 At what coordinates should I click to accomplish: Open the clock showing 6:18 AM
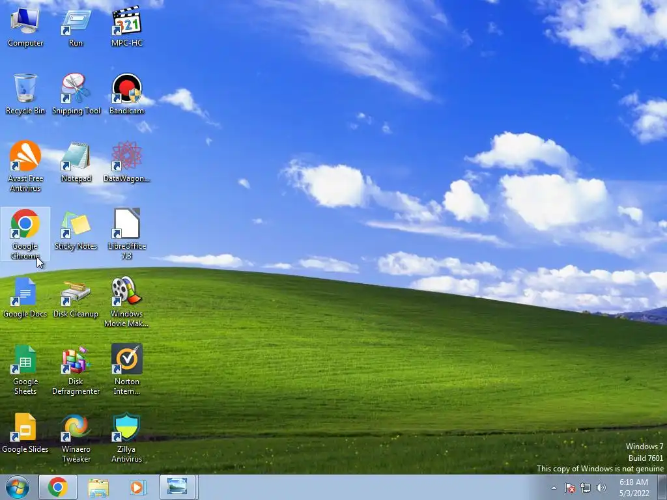[634, 488]
